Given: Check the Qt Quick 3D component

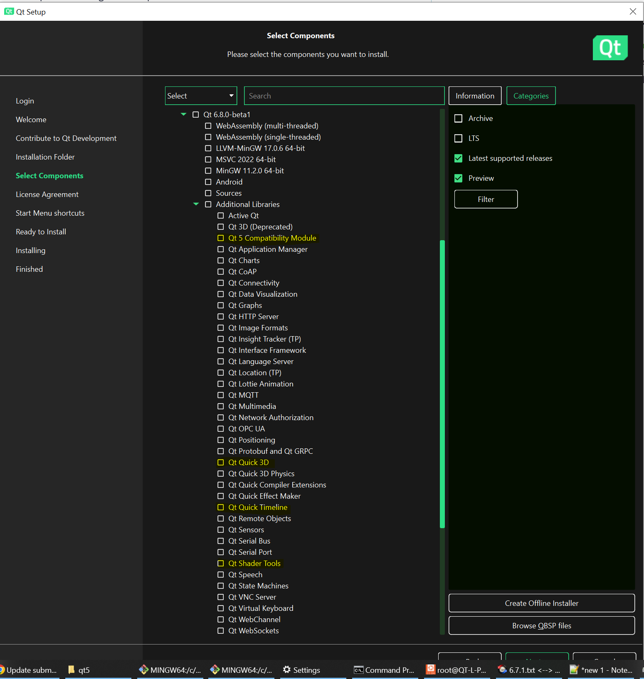Looking at the screenshot, I should pos(221,463).
